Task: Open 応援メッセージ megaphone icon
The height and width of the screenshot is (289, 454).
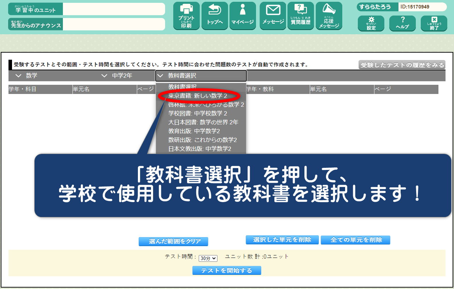Action: [x=329, y=16]
